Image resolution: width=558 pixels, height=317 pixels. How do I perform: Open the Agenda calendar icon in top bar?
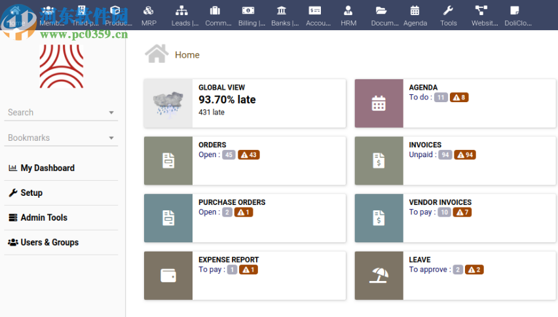[415, 11]
